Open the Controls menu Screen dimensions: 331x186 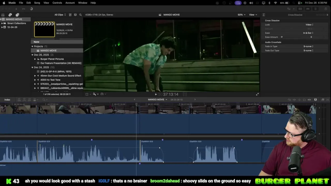57,3
